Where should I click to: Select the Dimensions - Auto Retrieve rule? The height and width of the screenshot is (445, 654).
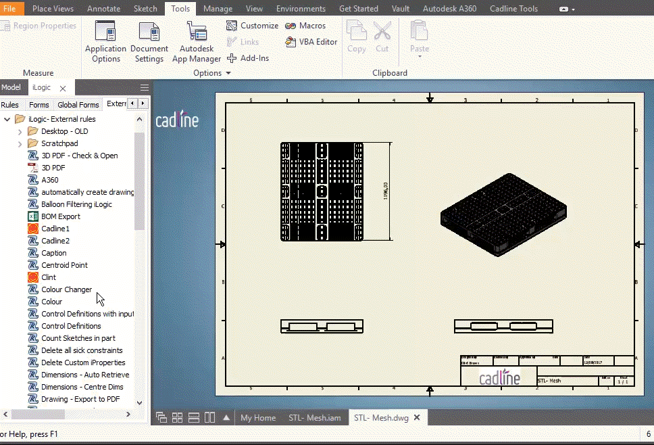[x=78, y=375]
